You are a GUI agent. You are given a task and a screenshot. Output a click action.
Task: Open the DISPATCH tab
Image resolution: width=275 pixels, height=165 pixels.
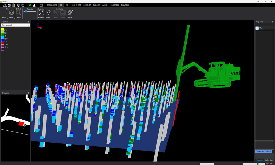pos(125,5)
